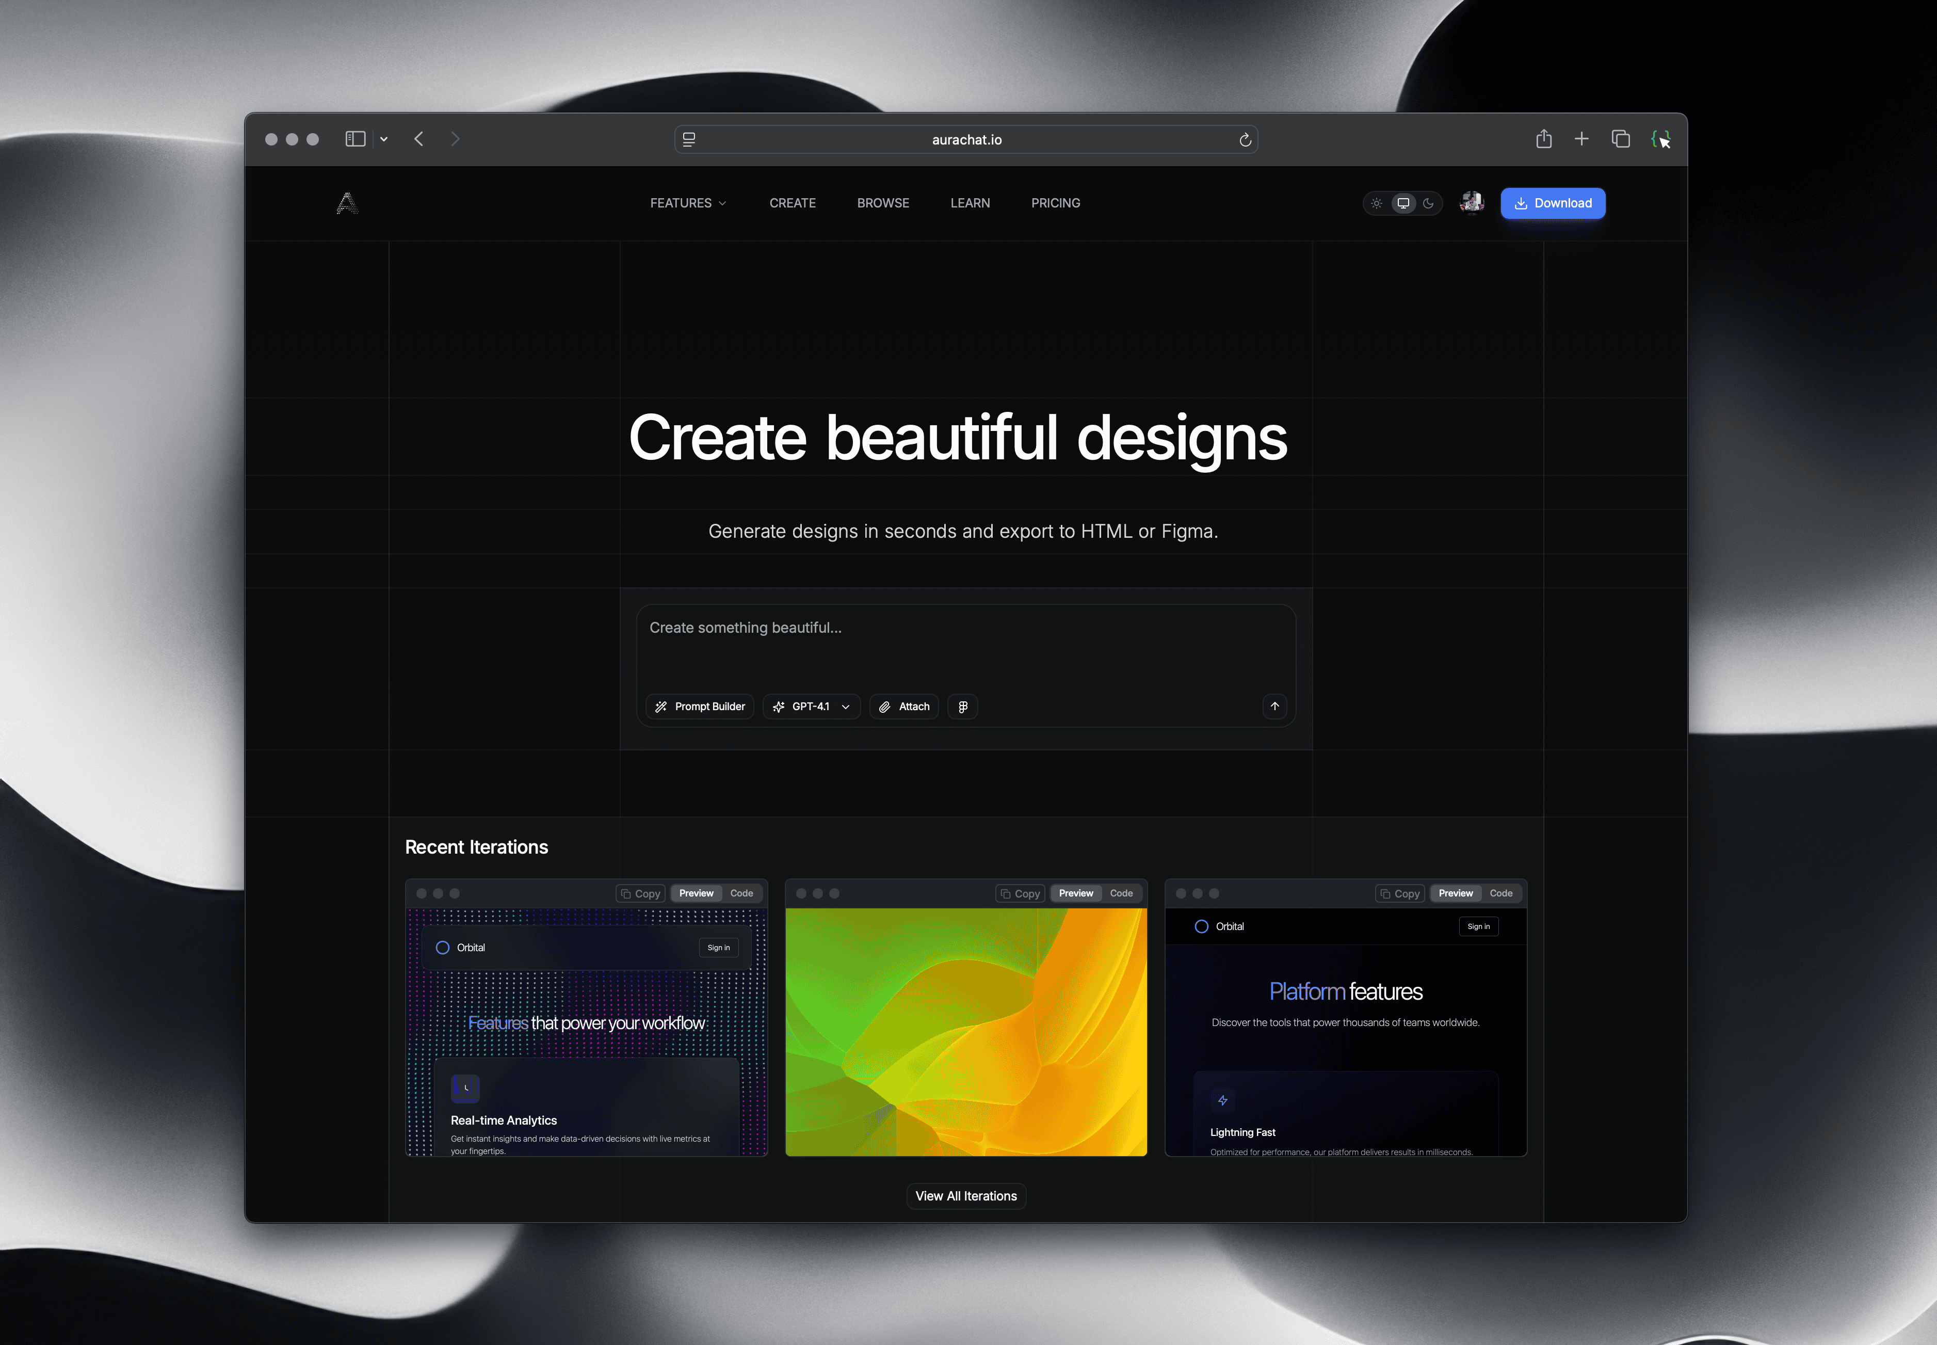Click Orbital logo in the workflow preview
This screenshot has width=1937, height=1345.
coord(460,947)
